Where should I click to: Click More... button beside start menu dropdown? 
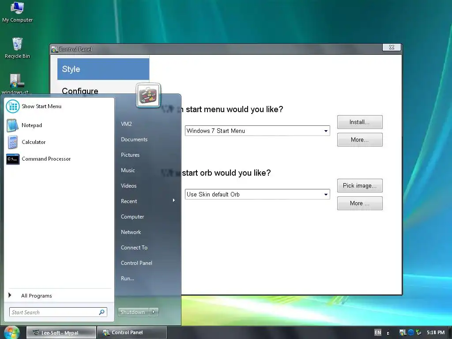tap(360, 140)
